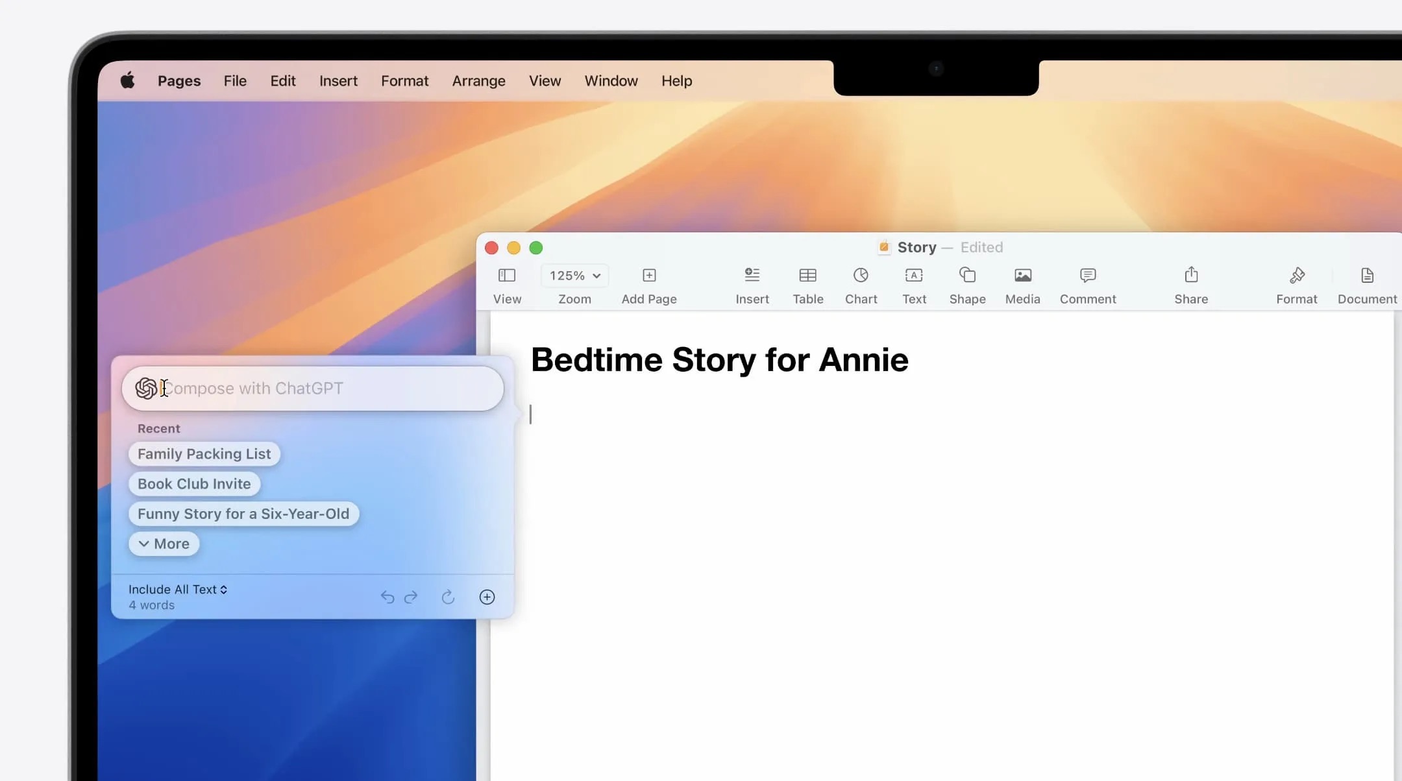Add a Text box to the page
1402x781 pixels.
point(913,284)
